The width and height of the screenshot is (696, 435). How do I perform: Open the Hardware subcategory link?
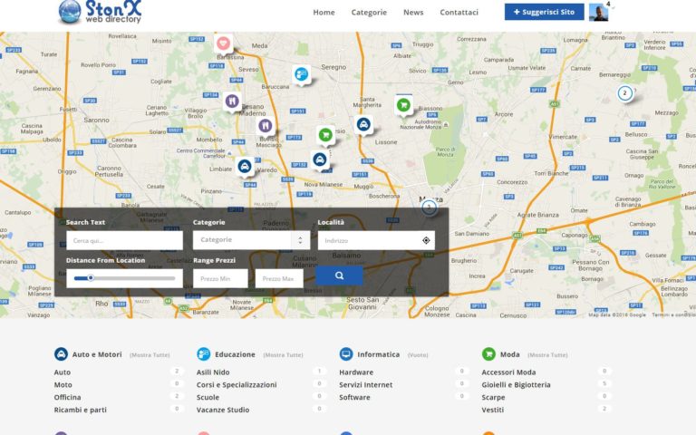pos(356,372)
